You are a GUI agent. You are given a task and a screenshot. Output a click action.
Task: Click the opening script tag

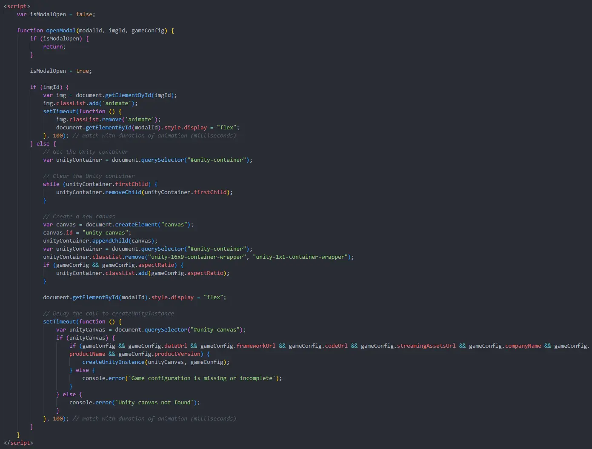pos(17,6)
